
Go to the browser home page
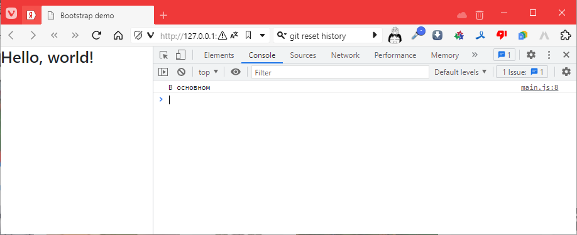coord(118,35)
